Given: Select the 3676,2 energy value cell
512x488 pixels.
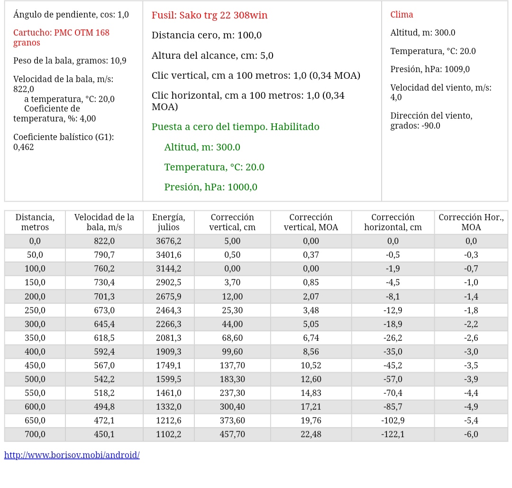Looking at the screenshot, I should click(169, 241).
